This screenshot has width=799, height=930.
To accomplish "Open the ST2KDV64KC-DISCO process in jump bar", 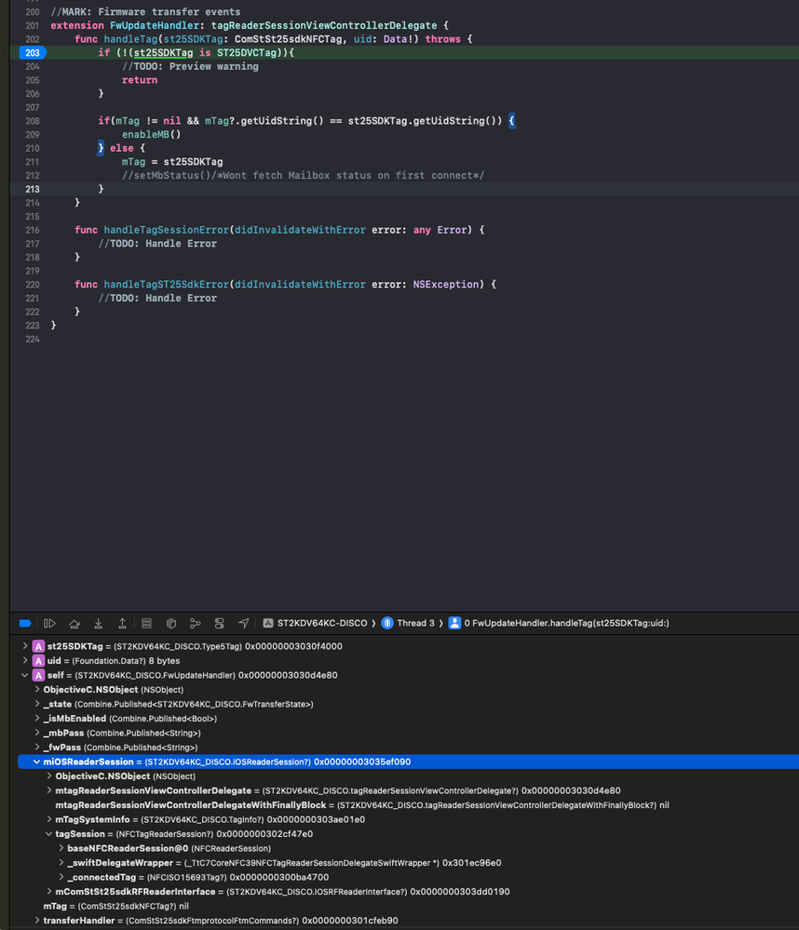I will 315,623.
